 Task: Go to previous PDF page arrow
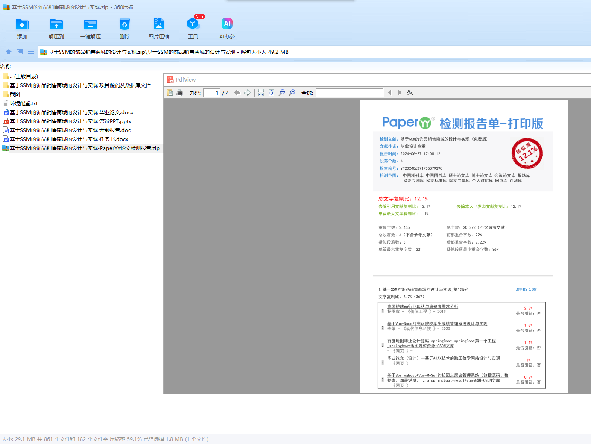click(237, 93)
